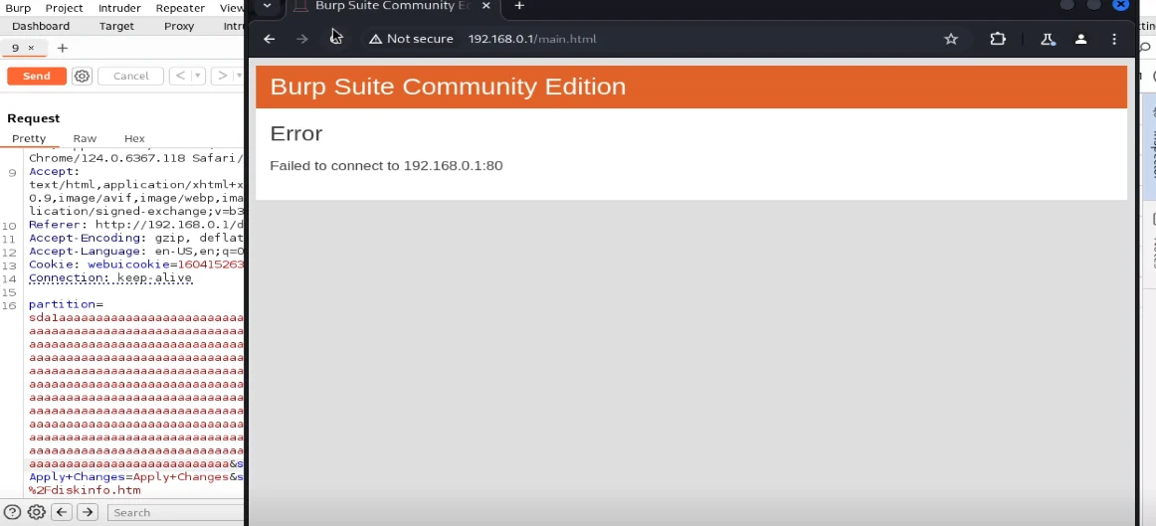Select the Raw request view tab
This screenshot has height=526, width=1156.
coord(85,138)
